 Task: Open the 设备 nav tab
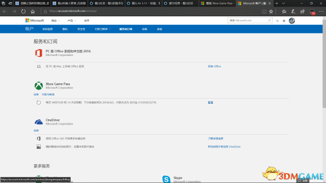145,29
